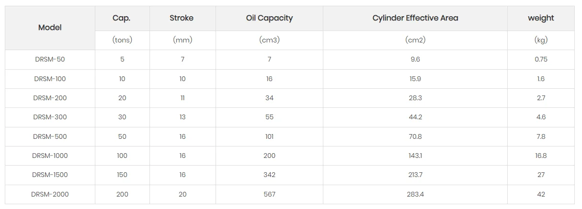Click the DRSM-500 model cell

tap(50, 136)
